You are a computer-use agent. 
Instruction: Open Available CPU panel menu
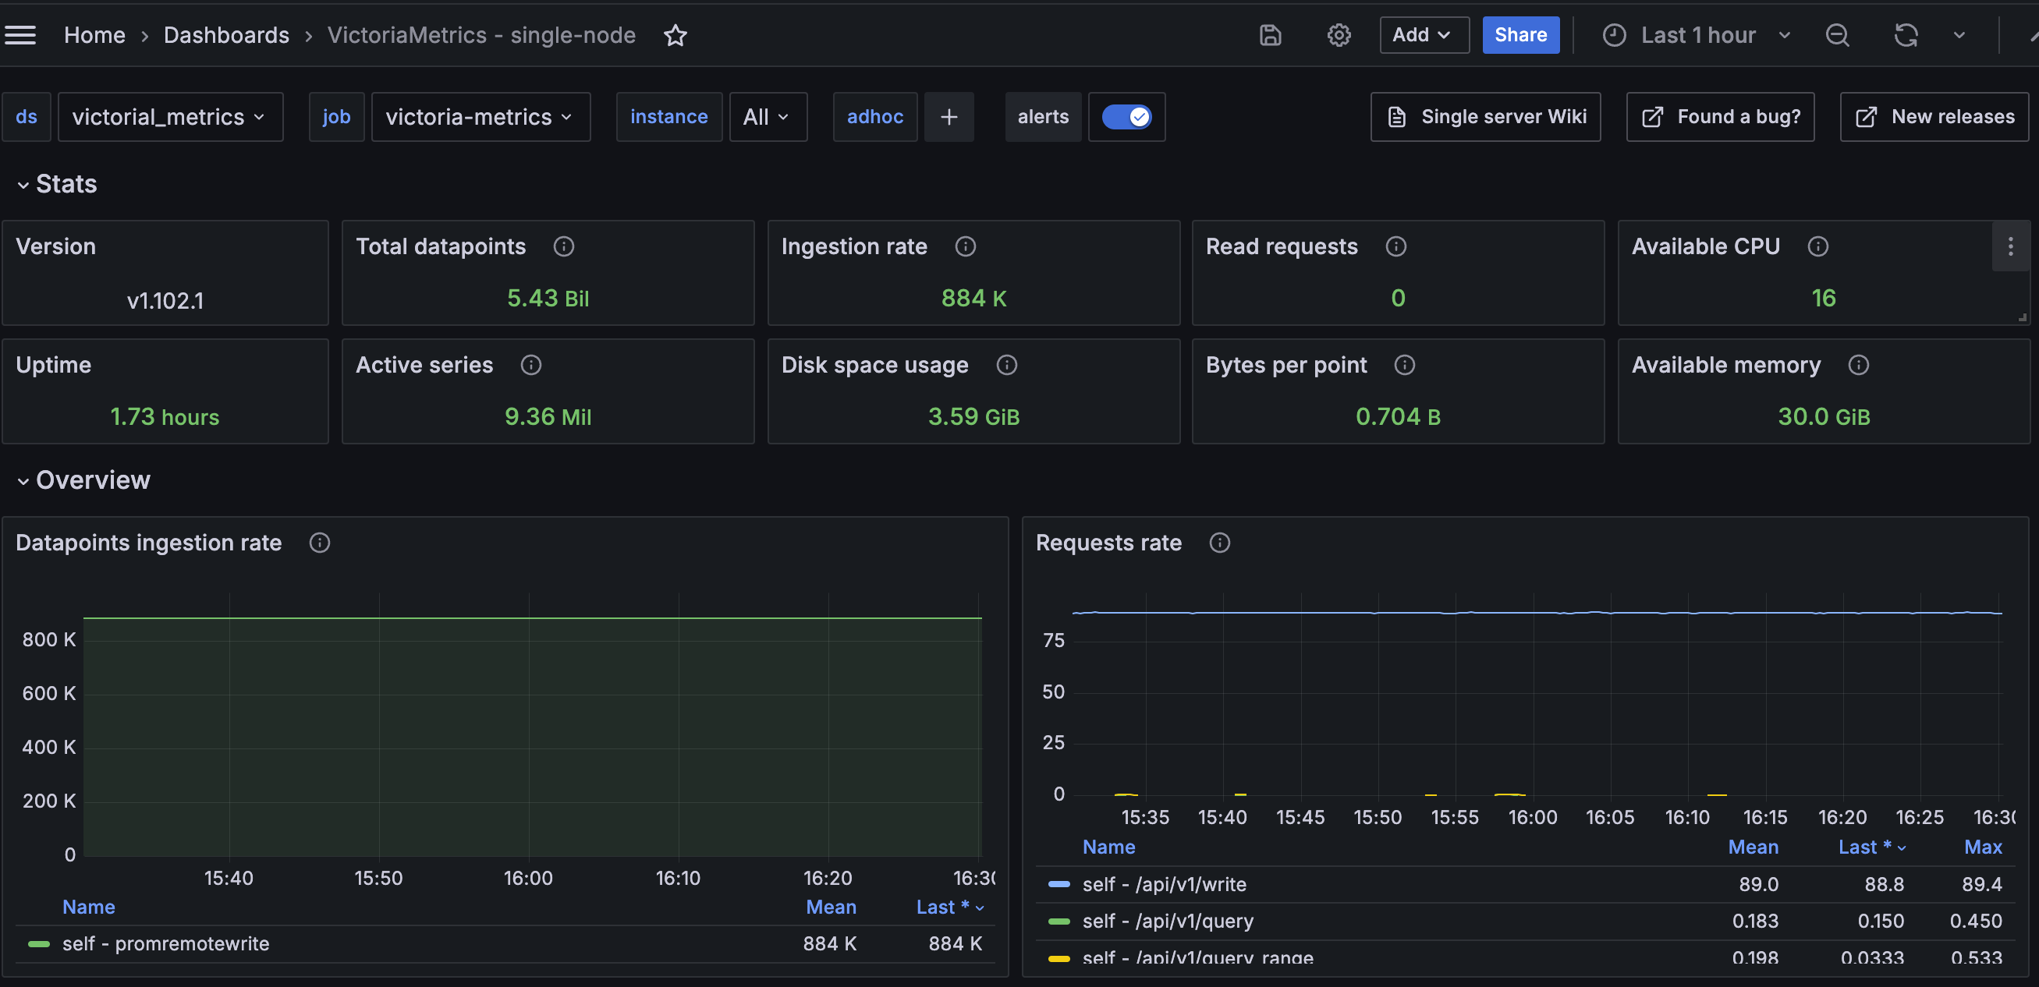point(2010,246)
